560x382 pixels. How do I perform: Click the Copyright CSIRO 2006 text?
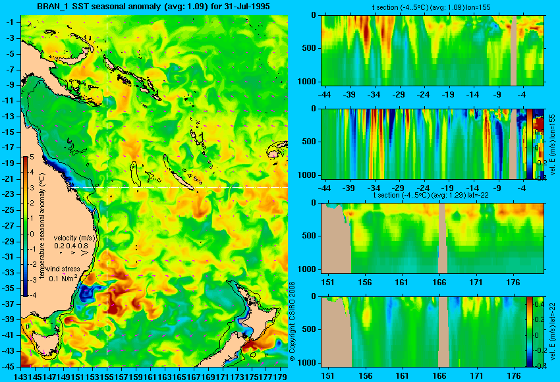click(292, 321)
